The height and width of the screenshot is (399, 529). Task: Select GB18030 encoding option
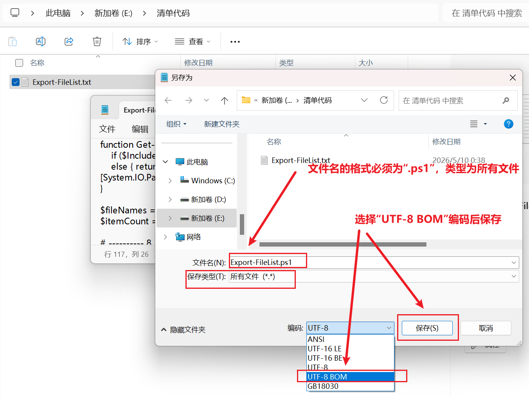(x=350, y=386)
